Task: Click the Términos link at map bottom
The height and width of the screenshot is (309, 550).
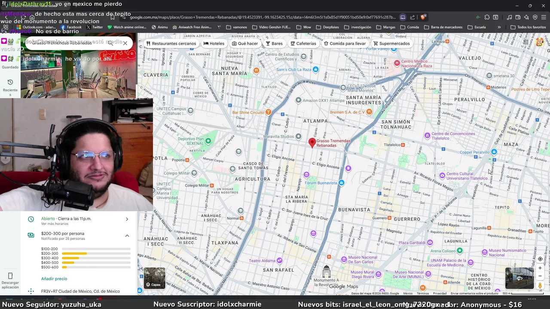Action: pos(423,294)
